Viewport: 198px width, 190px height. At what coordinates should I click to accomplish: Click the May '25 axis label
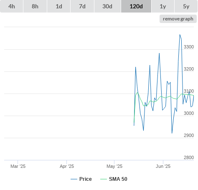pos(114,166)
